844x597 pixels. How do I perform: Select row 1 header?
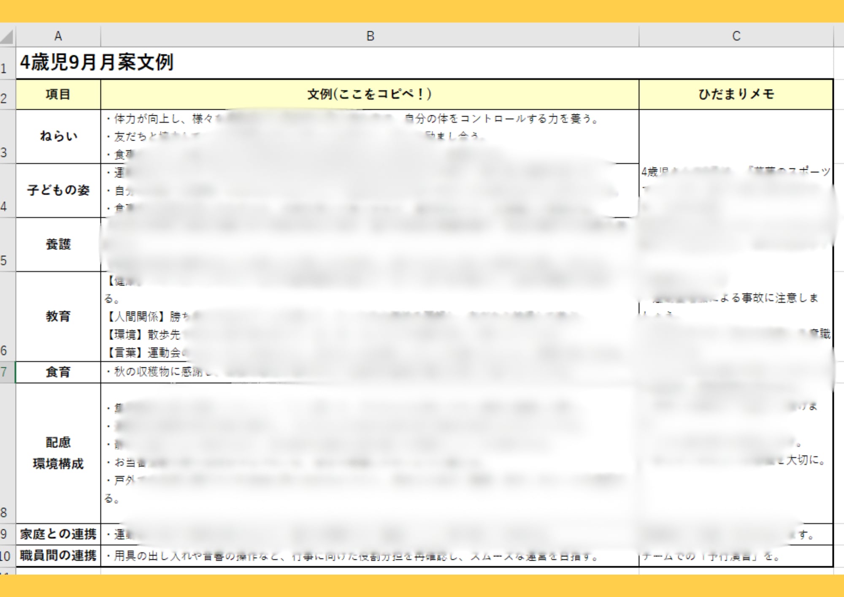(7, 63)
